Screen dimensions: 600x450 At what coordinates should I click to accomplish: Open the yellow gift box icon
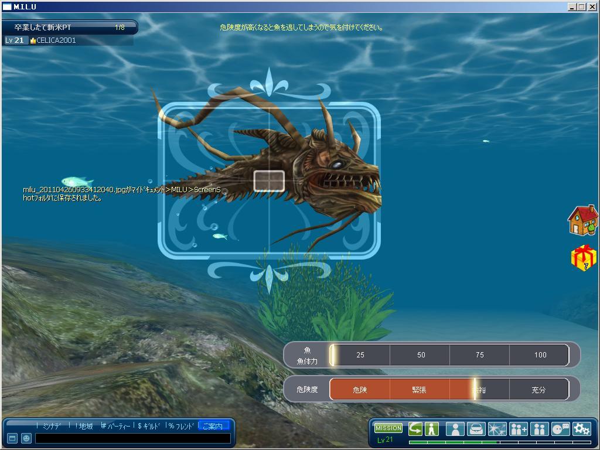584,258
